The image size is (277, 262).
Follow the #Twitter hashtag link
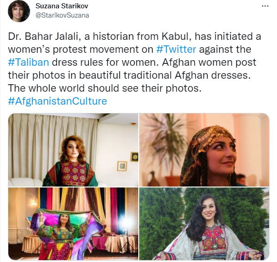(x=176, y=49)
